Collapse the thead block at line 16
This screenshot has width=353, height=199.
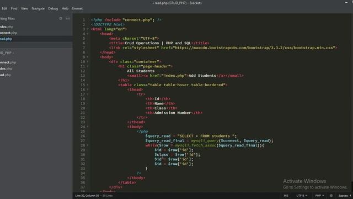pyautogui.click(x=88, y=90)
